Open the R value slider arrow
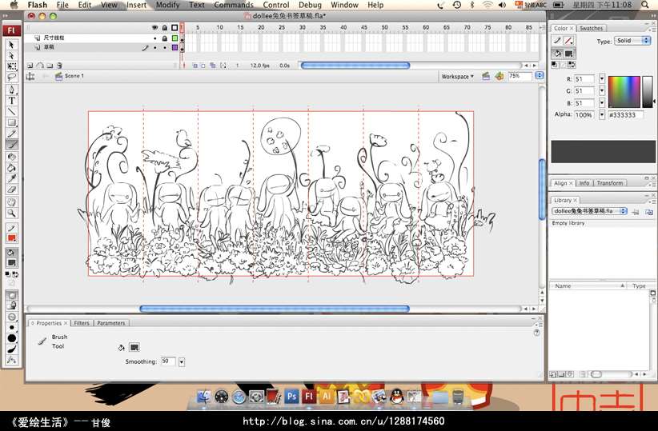The height and width of the screenshot is (431, 658). click(x=602, y=79)
